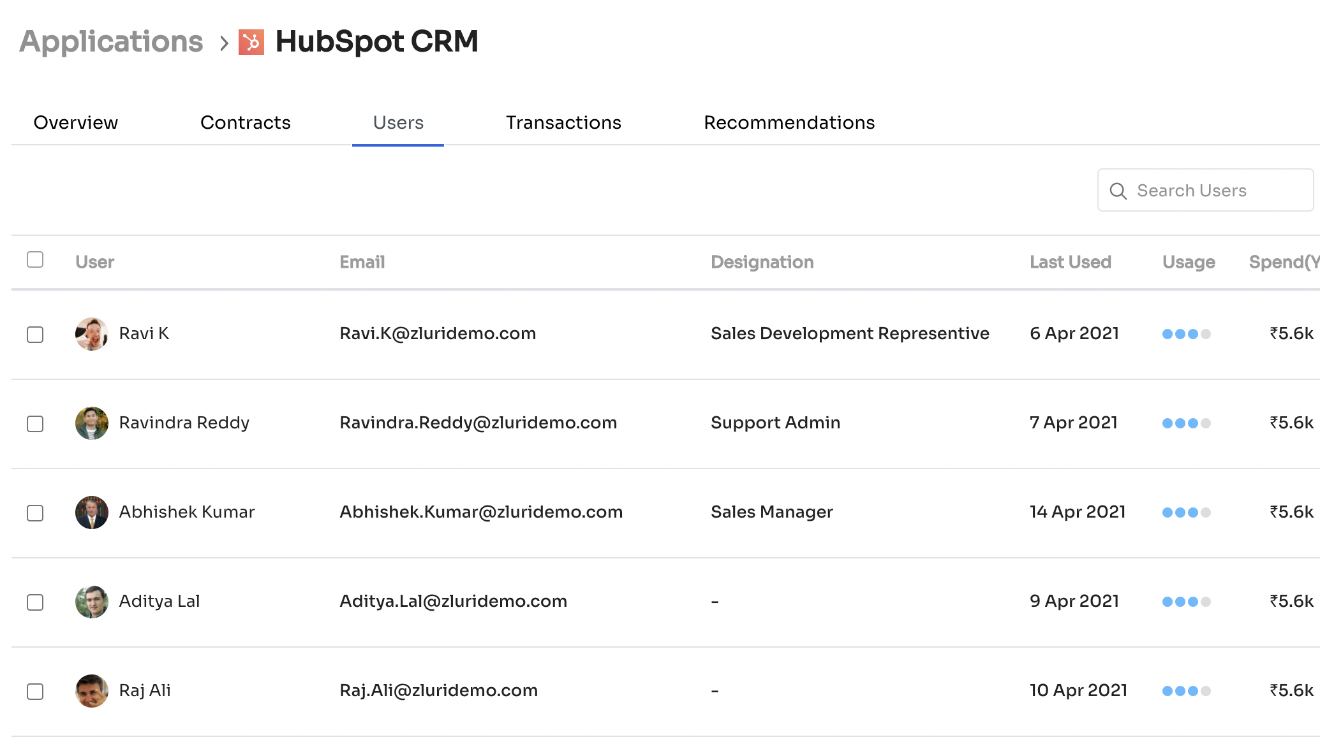Viewport: 1320px width, 742px height.
Task: Focus the Search Users field
Action: click(x=1212, y=191)
